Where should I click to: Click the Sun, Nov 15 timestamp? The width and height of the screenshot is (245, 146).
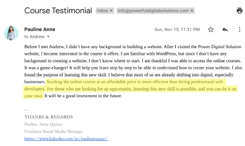coord(177,29)
